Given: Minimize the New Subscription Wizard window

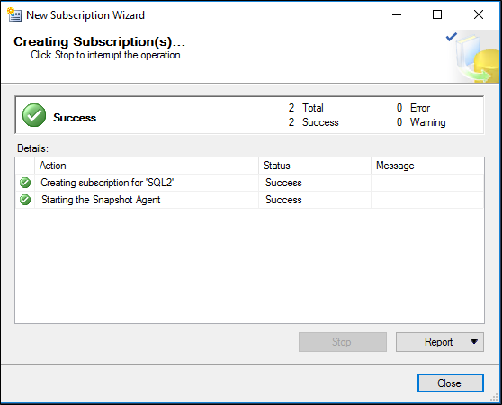Looking at the screenshot, I should [397, 14].
